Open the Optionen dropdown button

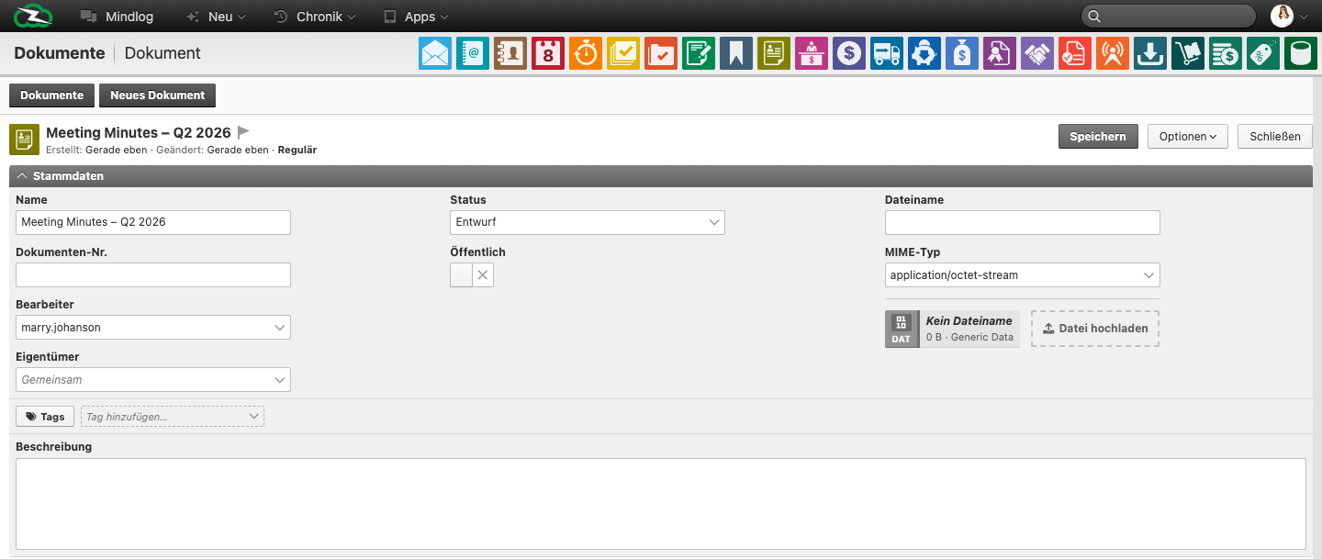(x=1188, y=136)
